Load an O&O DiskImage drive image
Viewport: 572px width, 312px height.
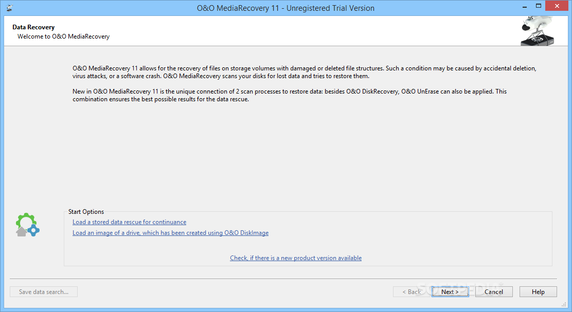170,233
